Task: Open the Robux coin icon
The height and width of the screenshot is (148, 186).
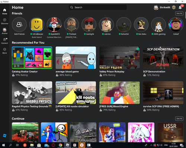Action: 174,7
